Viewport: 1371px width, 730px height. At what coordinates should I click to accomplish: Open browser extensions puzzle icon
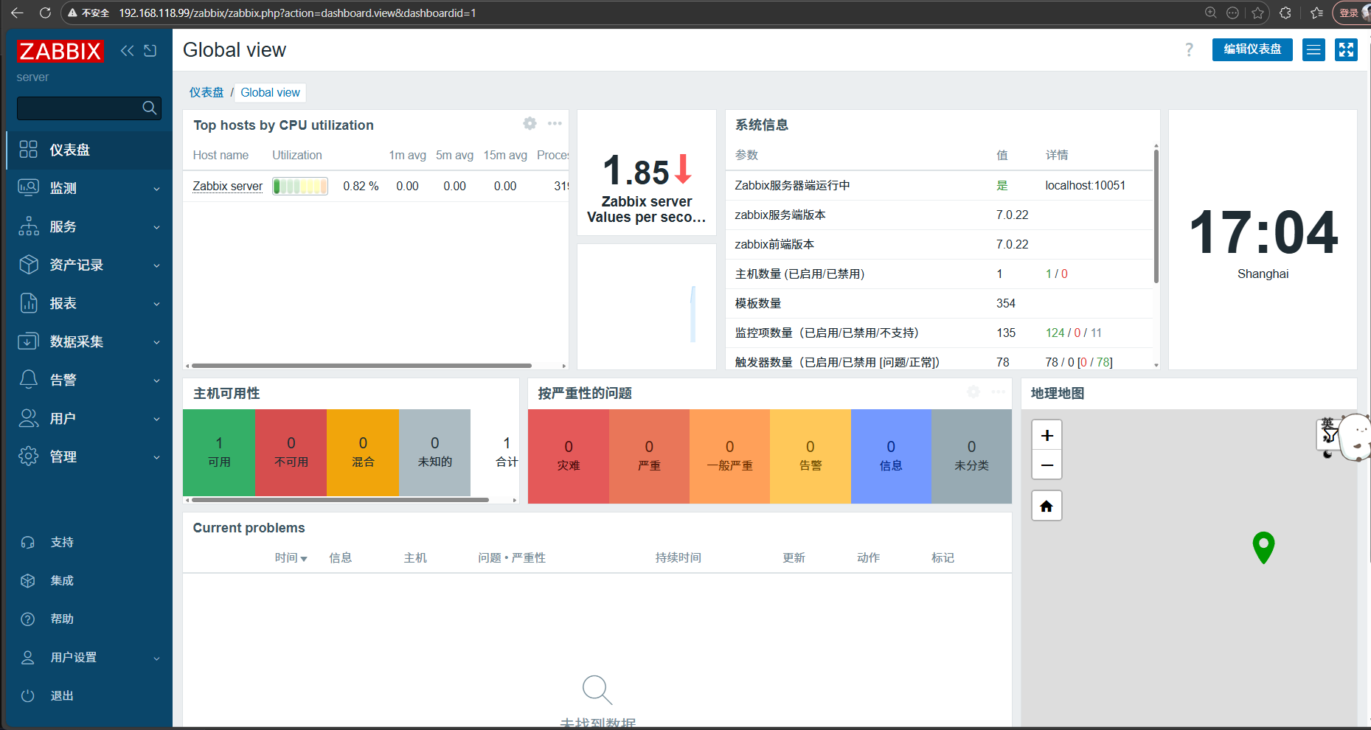(x=1285, y=13)
